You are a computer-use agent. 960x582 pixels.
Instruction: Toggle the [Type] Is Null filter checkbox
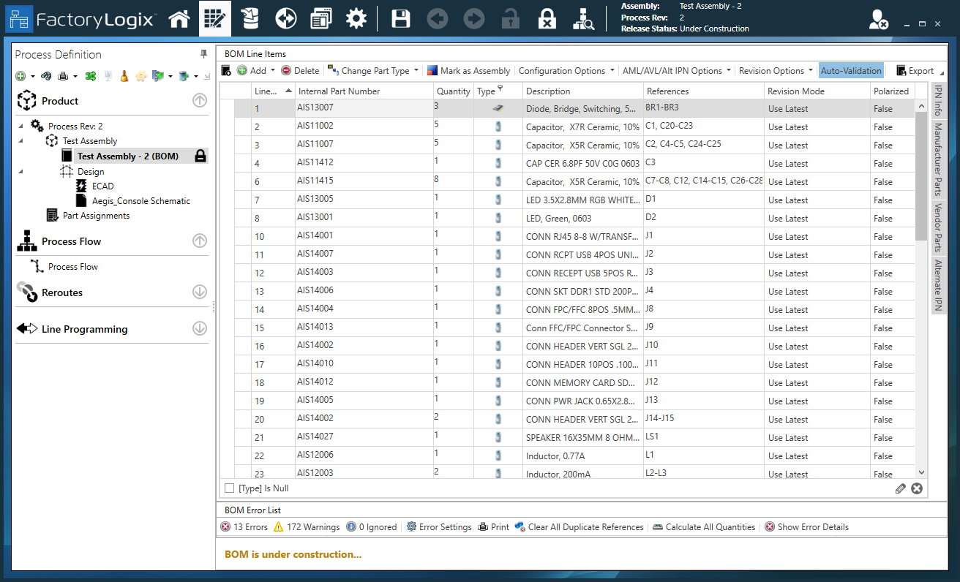pyautogui.click(x=229, y=488)
